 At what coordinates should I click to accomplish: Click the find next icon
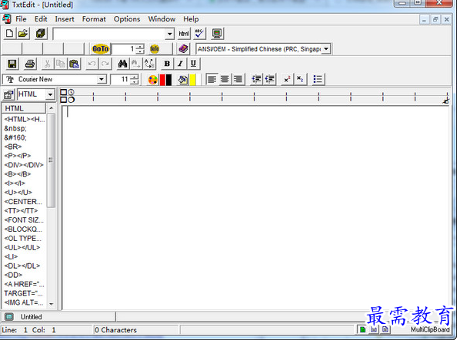136,64
